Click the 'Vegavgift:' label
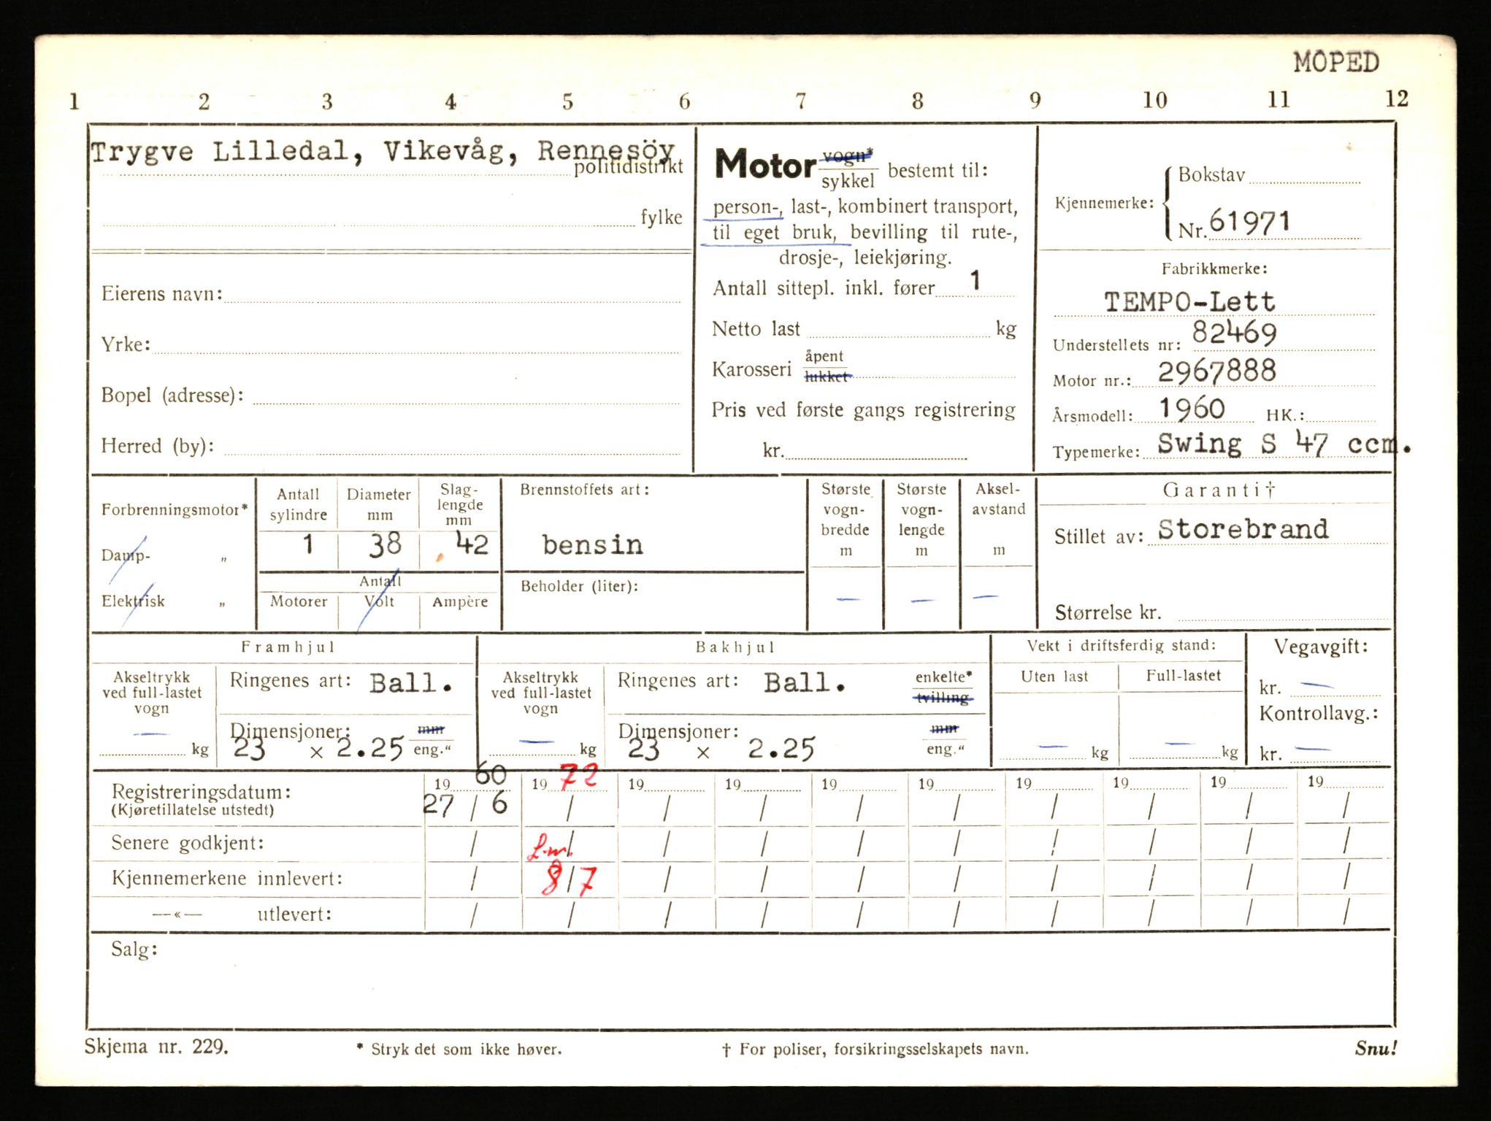The height and width of the screenshot is (1121, 1491). (x=1321, y=647)
